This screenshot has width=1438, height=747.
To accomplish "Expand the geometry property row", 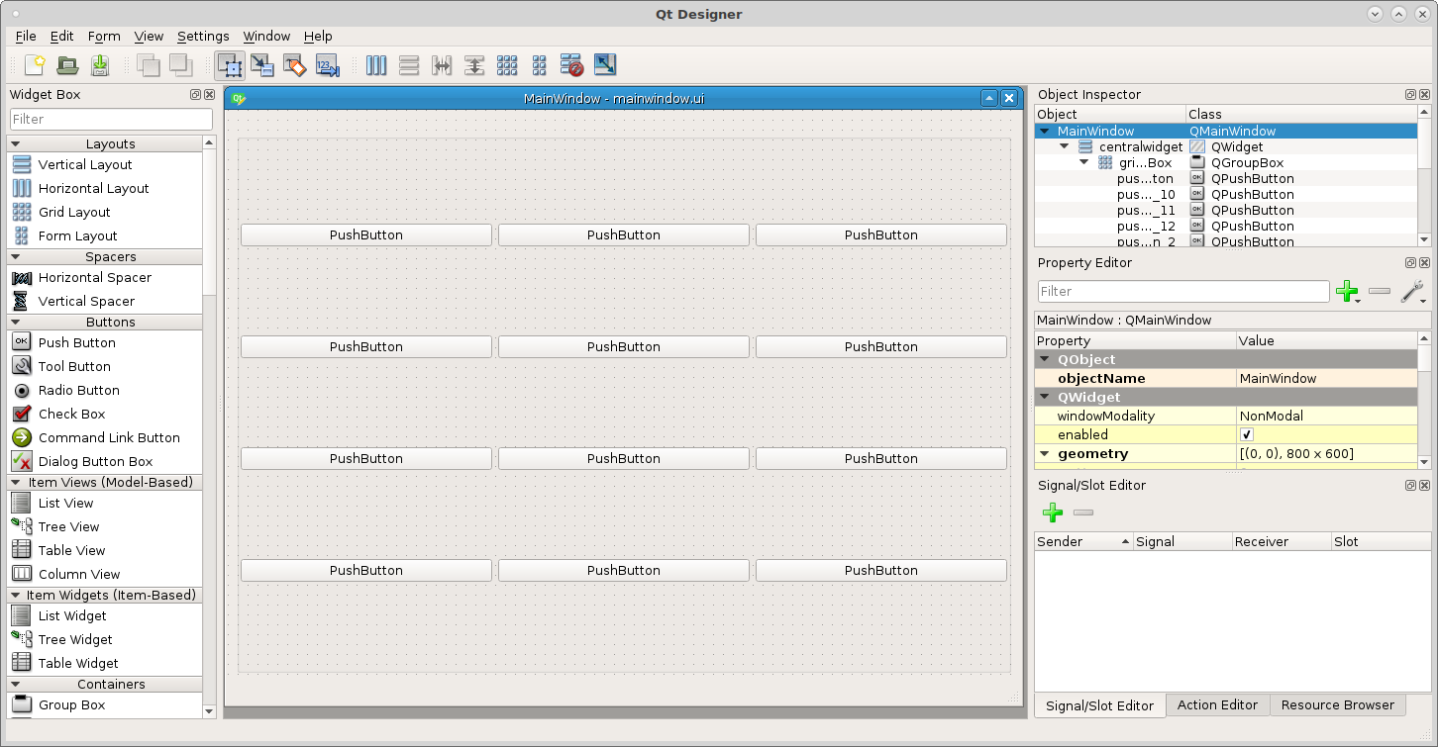I will point(1044,454).
